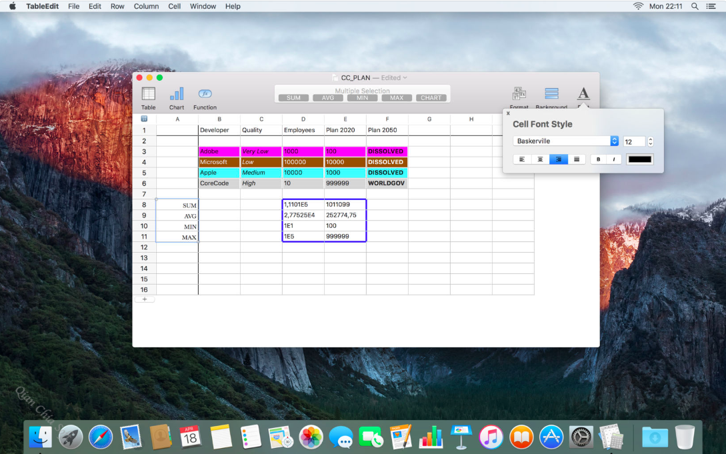
Task: Open Calendar in the Dock
Action: tap(190, 437)
